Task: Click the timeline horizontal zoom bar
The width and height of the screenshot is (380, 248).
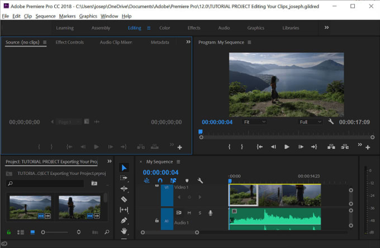Action: 170,232
